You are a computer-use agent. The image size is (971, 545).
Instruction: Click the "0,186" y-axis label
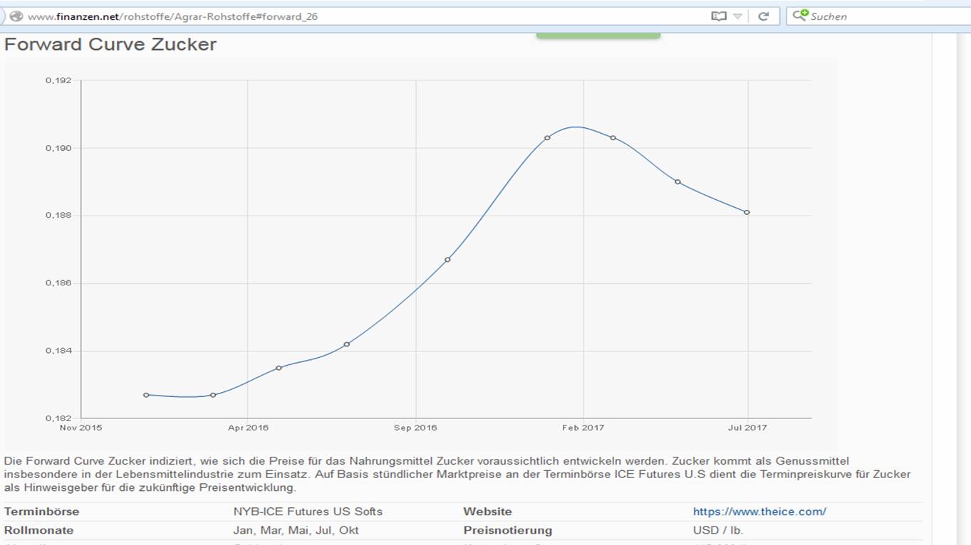58,283
